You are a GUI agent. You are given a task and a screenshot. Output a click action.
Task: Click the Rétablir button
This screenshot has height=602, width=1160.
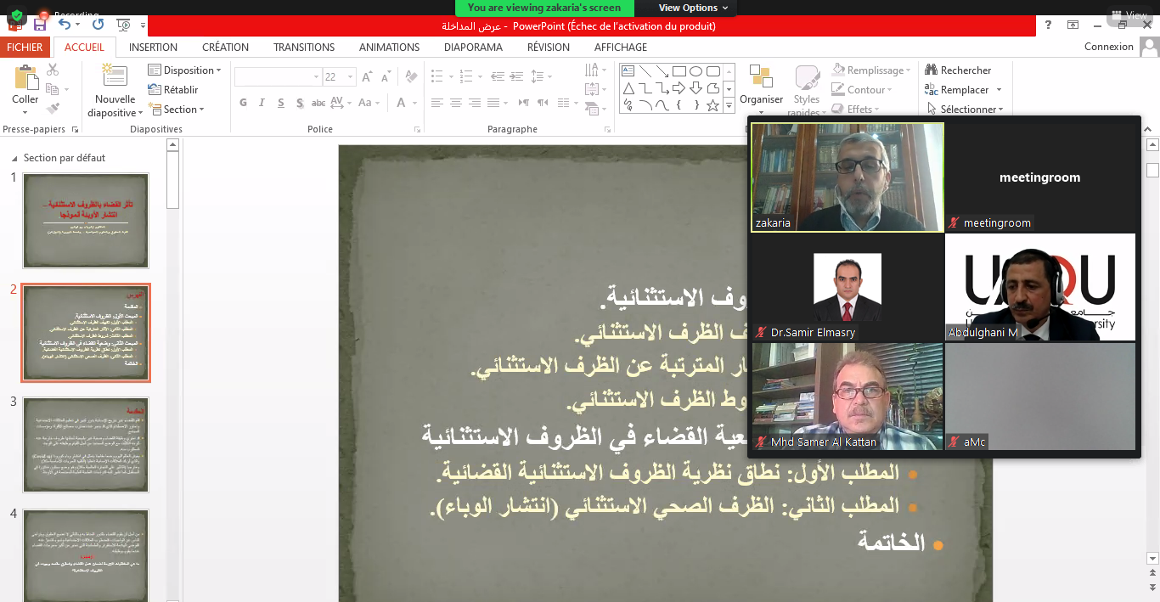coord(174,90)
